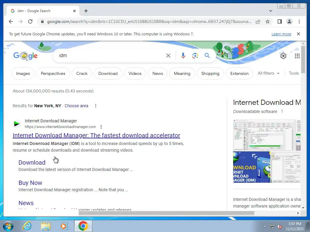Follow the Learn more link
This screenshot has height=232, width=310.
281,34
